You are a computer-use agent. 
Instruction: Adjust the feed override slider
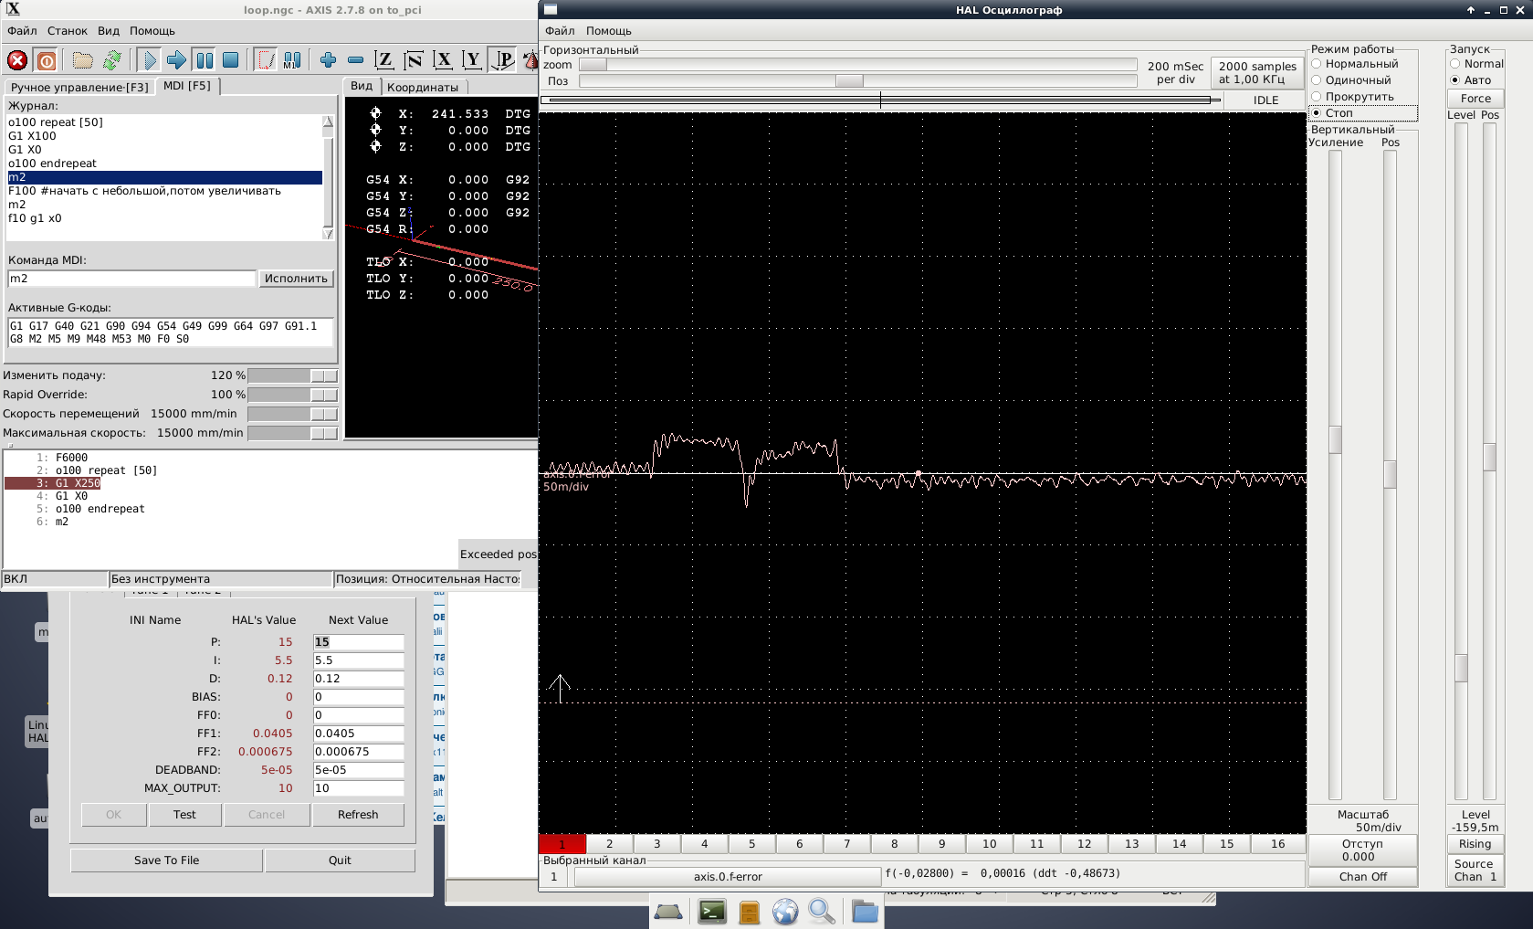tap(323, 375)
